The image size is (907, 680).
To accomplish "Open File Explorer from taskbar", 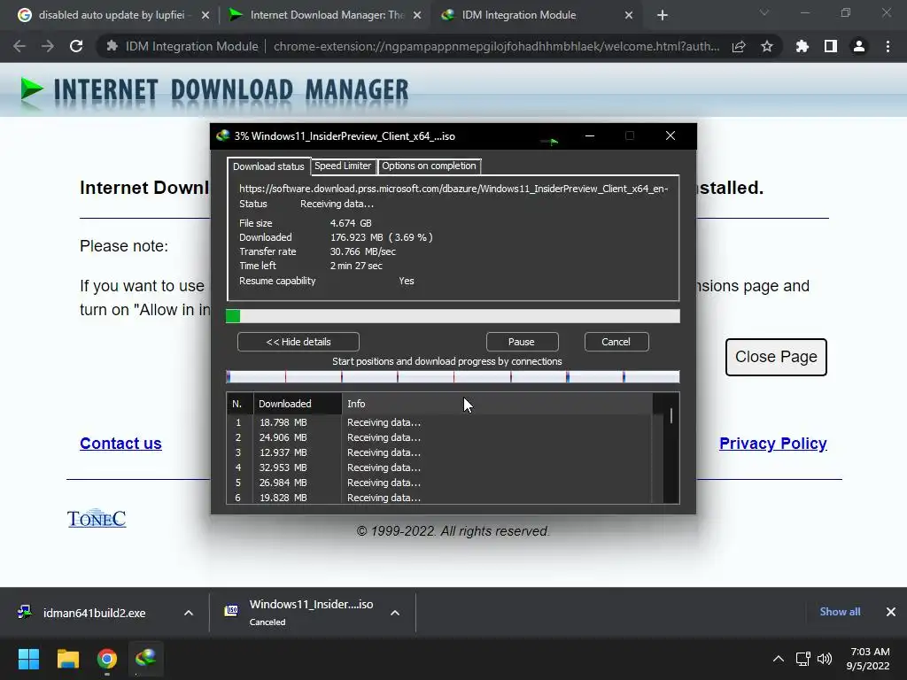I will (67, 659).
